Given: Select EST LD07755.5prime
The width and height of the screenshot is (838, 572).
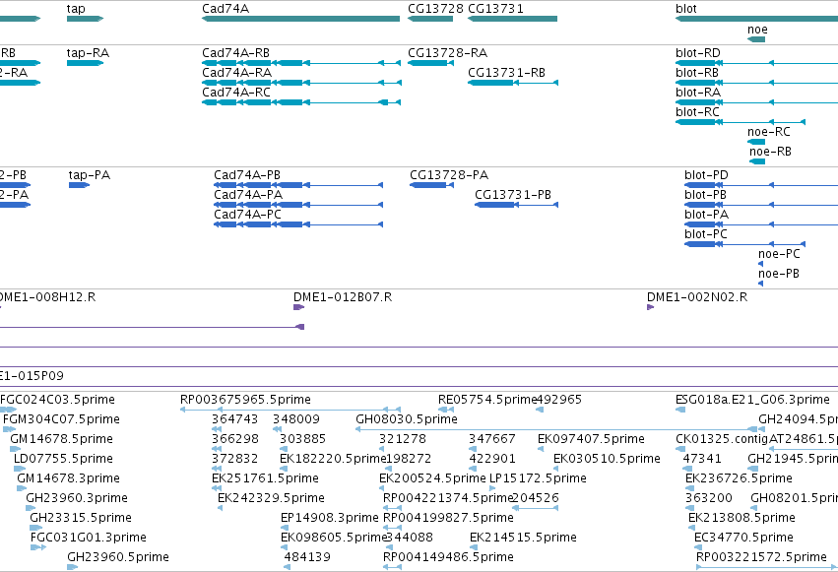Looking at the screenshot, I should (x=20, y=469).
